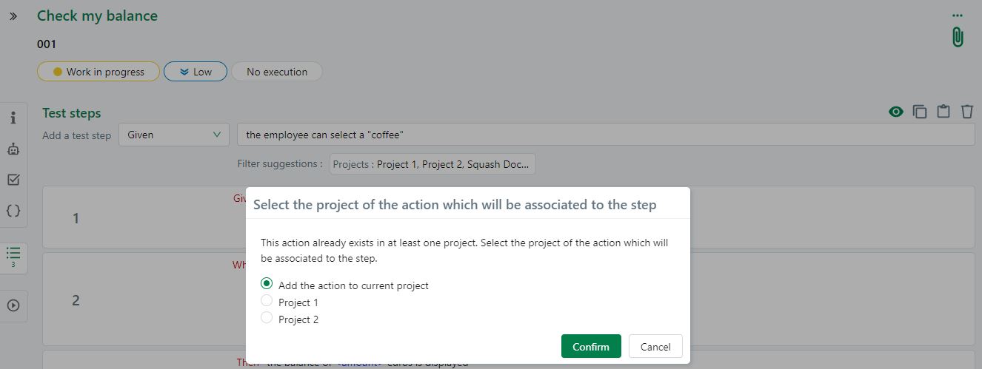Select the Project 1 radio option
Viewport: 982px width, 369px height.
267,301
